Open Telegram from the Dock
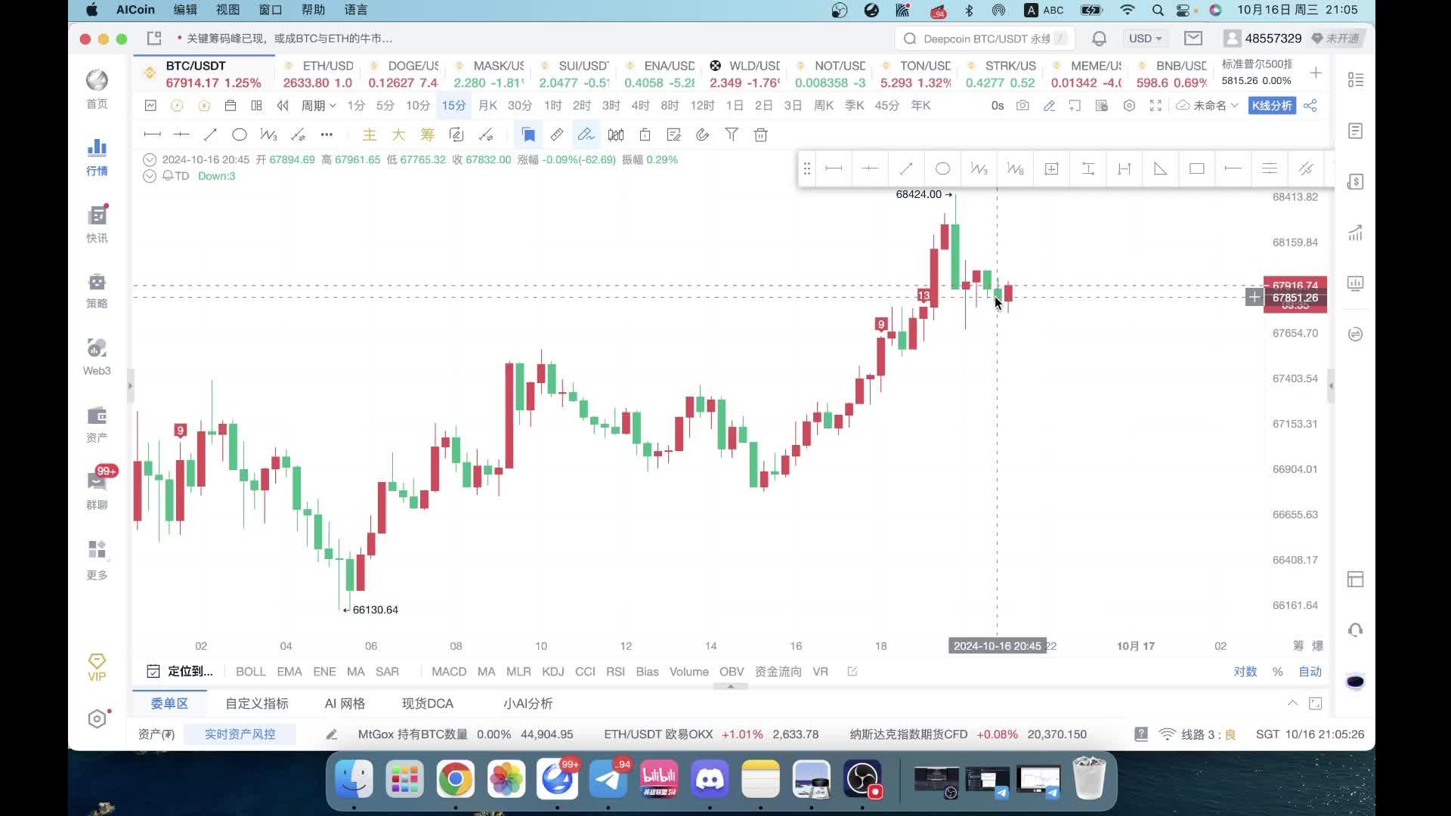 pyautogui.click(x=608, y=779)
